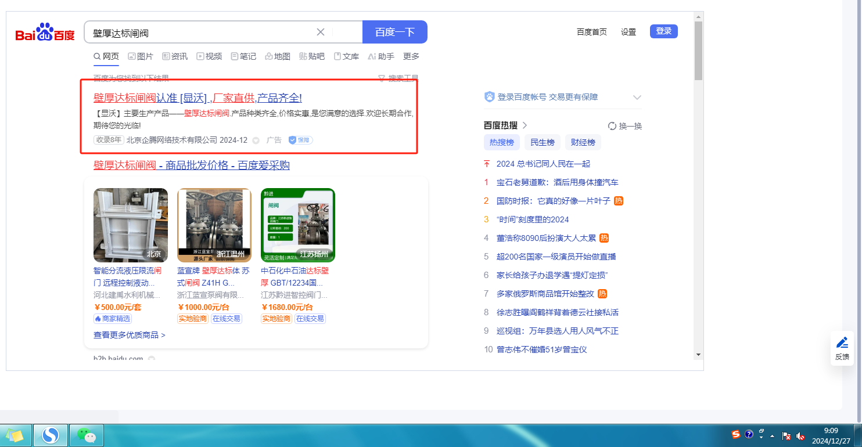
Task: Click the 保障 shield badge on the ad result
Action: [301, 140]
